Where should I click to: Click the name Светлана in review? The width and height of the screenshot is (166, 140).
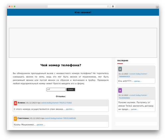tap(23, 118)
